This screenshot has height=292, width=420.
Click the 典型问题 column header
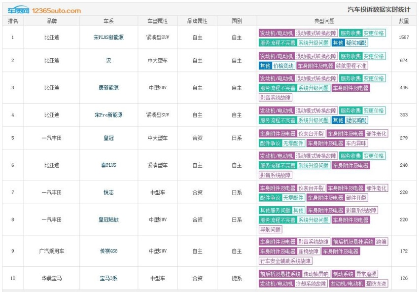324,21
